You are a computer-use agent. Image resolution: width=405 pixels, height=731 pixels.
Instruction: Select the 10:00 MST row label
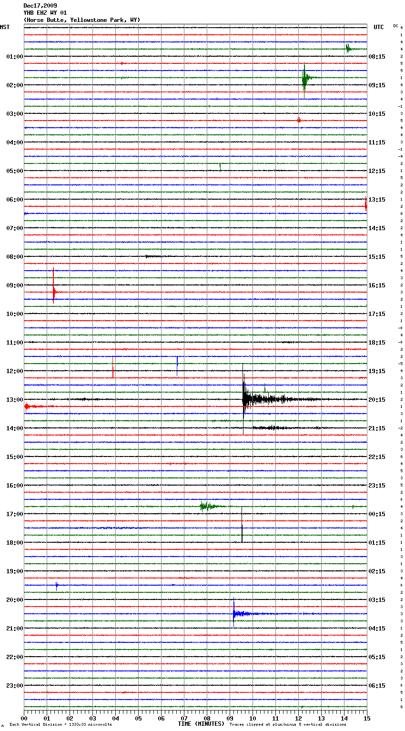(14, 314)
